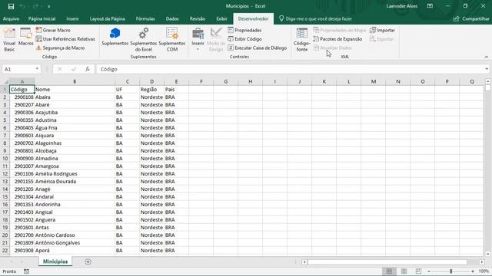Click Pacotes de Expansão
Image resolution: width=492 pixels, height=276 pixels.
(337, 39)
